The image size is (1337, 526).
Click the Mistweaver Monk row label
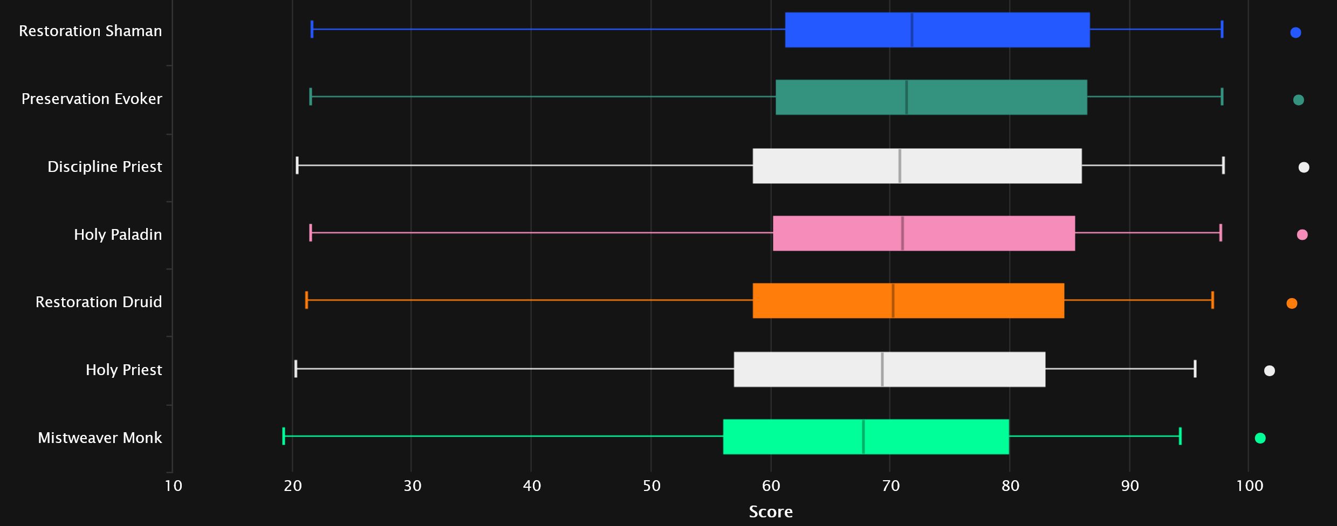(x=100, y=438)
